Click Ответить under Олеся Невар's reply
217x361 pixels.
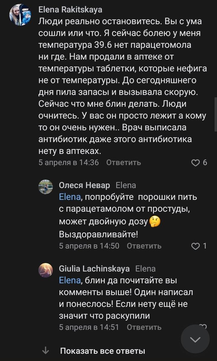[x=144, y=246]
